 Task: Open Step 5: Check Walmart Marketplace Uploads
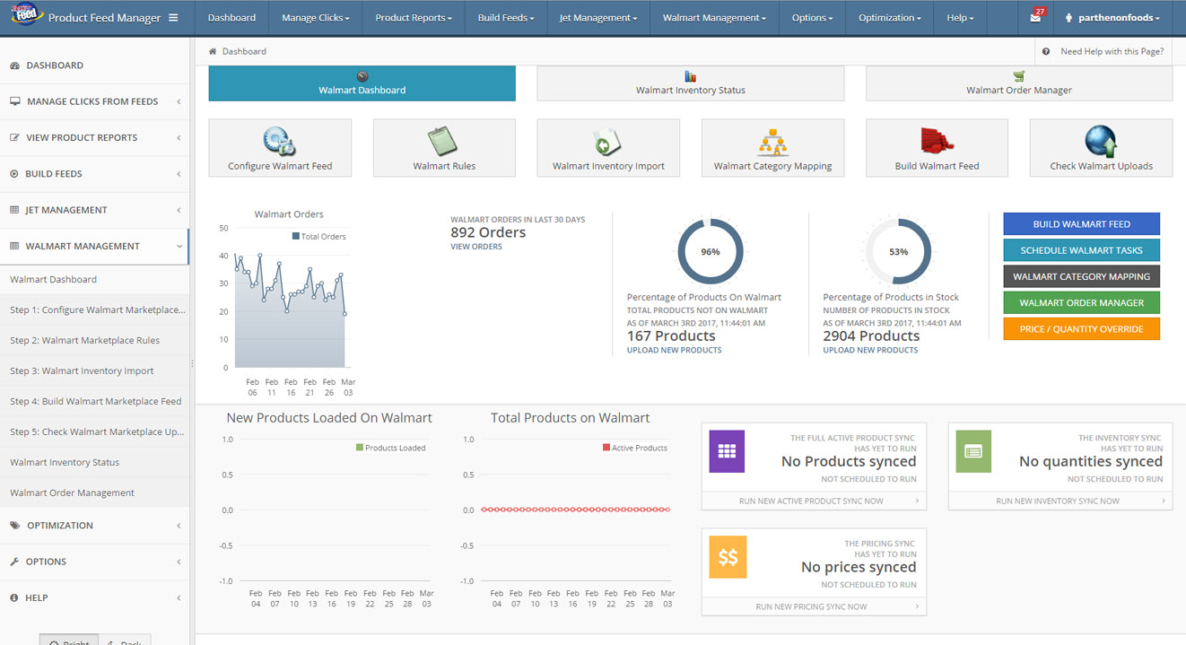(x=95, y=431)
